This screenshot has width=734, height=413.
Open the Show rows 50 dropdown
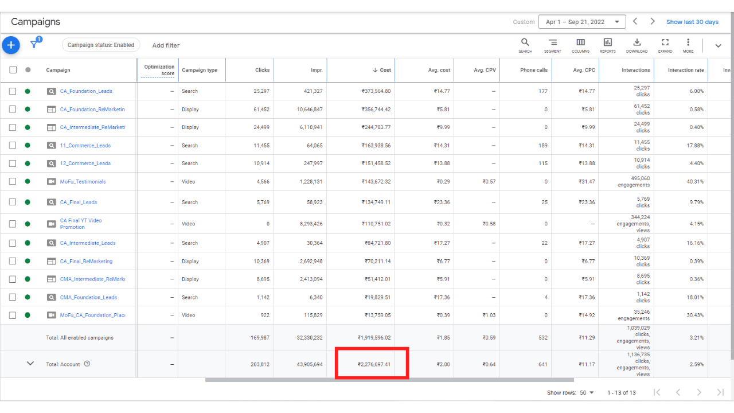587,393
